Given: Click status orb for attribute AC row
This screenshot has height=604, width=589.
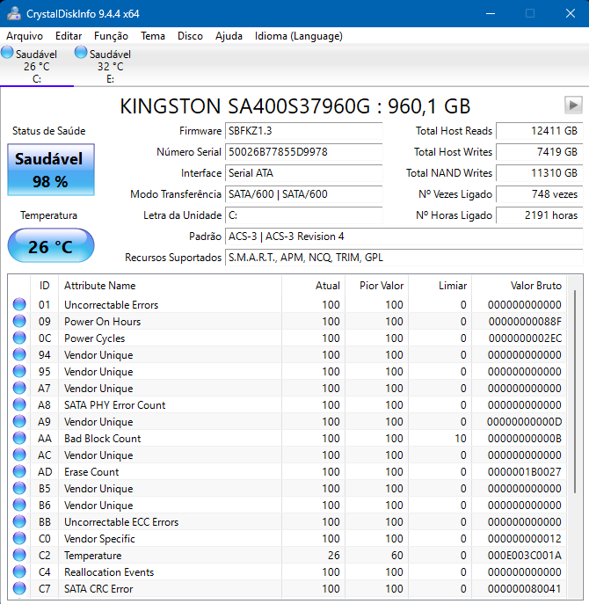Looking at the screenshot, I should (x=19, y=455).
